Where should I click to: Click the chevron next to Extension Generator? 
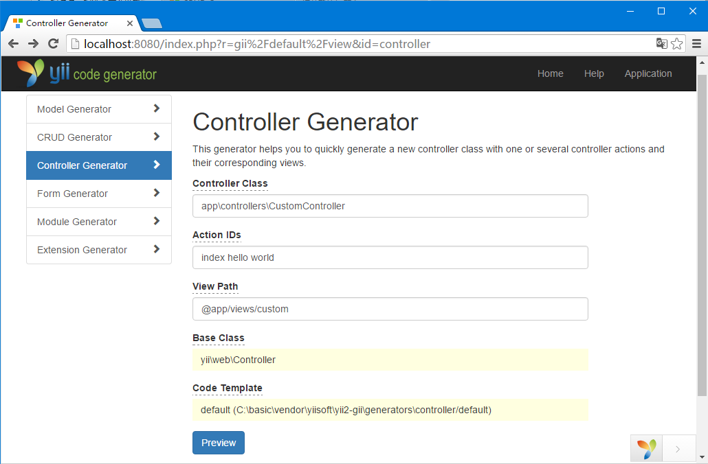tap(157, 249)
